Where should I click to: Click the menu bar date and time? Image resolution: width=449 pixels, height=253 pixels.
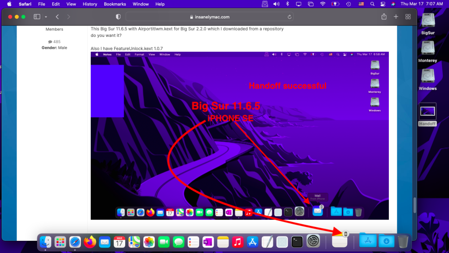[422, 4]
